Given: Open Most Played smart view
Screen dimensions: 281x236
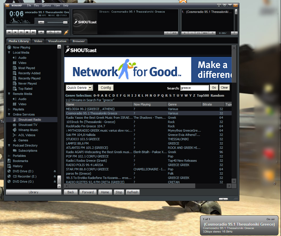Looking at the screenshot, I should (x=26, y=68).
